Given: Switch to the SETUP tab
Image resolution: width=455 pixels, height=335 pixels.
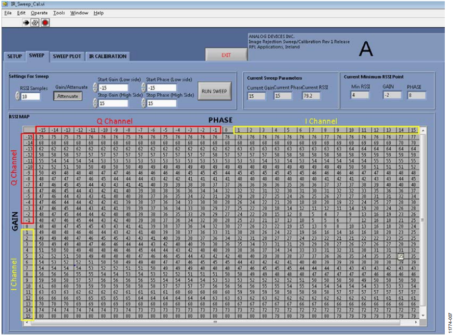Looking at the screenshot, I should (x=14, y=57).
